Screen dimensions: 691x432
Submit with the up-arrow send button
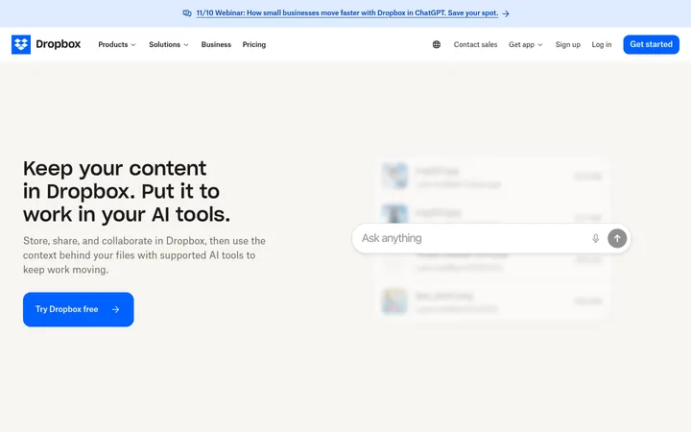pos(617,238)
